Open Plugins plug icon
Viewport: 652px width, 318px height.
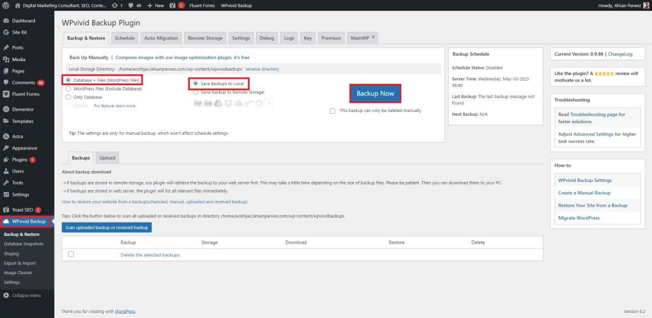[x=6, y=160]
